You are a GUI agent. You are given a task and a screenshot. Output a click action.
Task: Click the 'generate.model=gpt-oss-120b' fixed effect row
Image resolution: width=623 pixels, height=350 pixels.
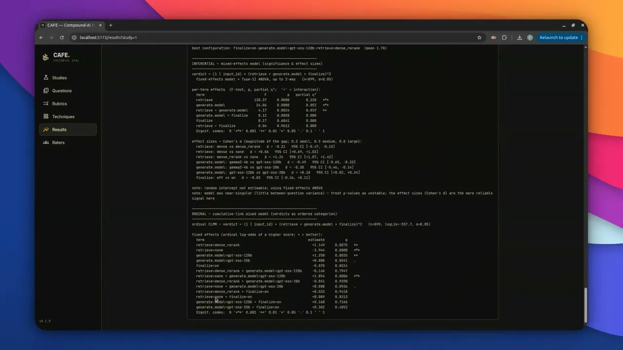277,255
